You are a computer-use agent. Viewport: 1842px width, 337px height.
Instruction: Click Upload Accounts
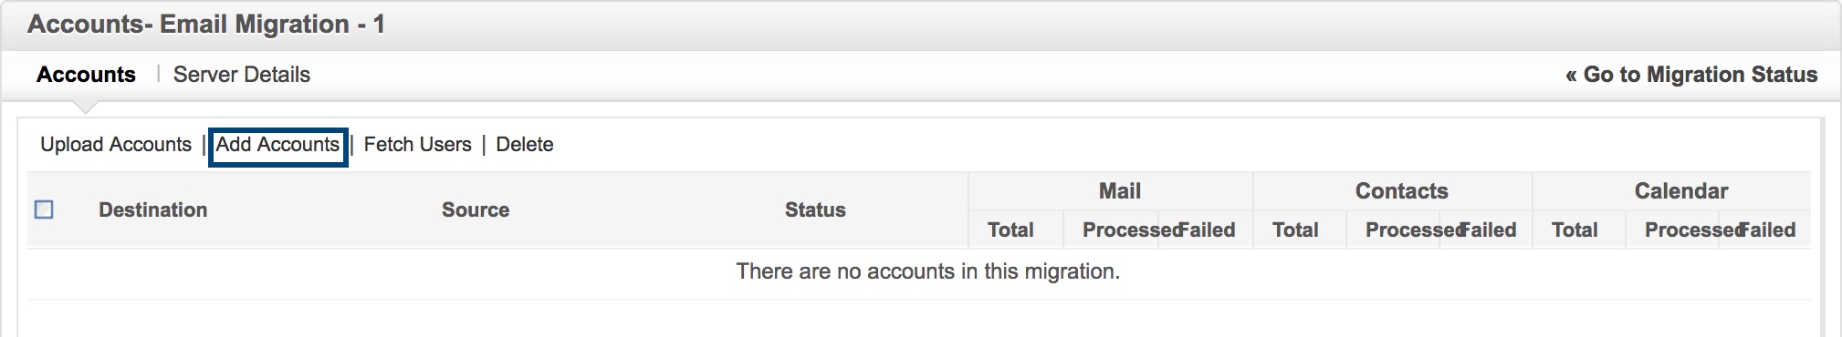(x=116, y=144)
